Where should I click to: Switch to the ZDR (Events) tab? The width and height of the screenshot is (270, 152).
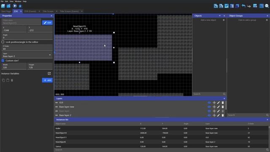(30, 11)
